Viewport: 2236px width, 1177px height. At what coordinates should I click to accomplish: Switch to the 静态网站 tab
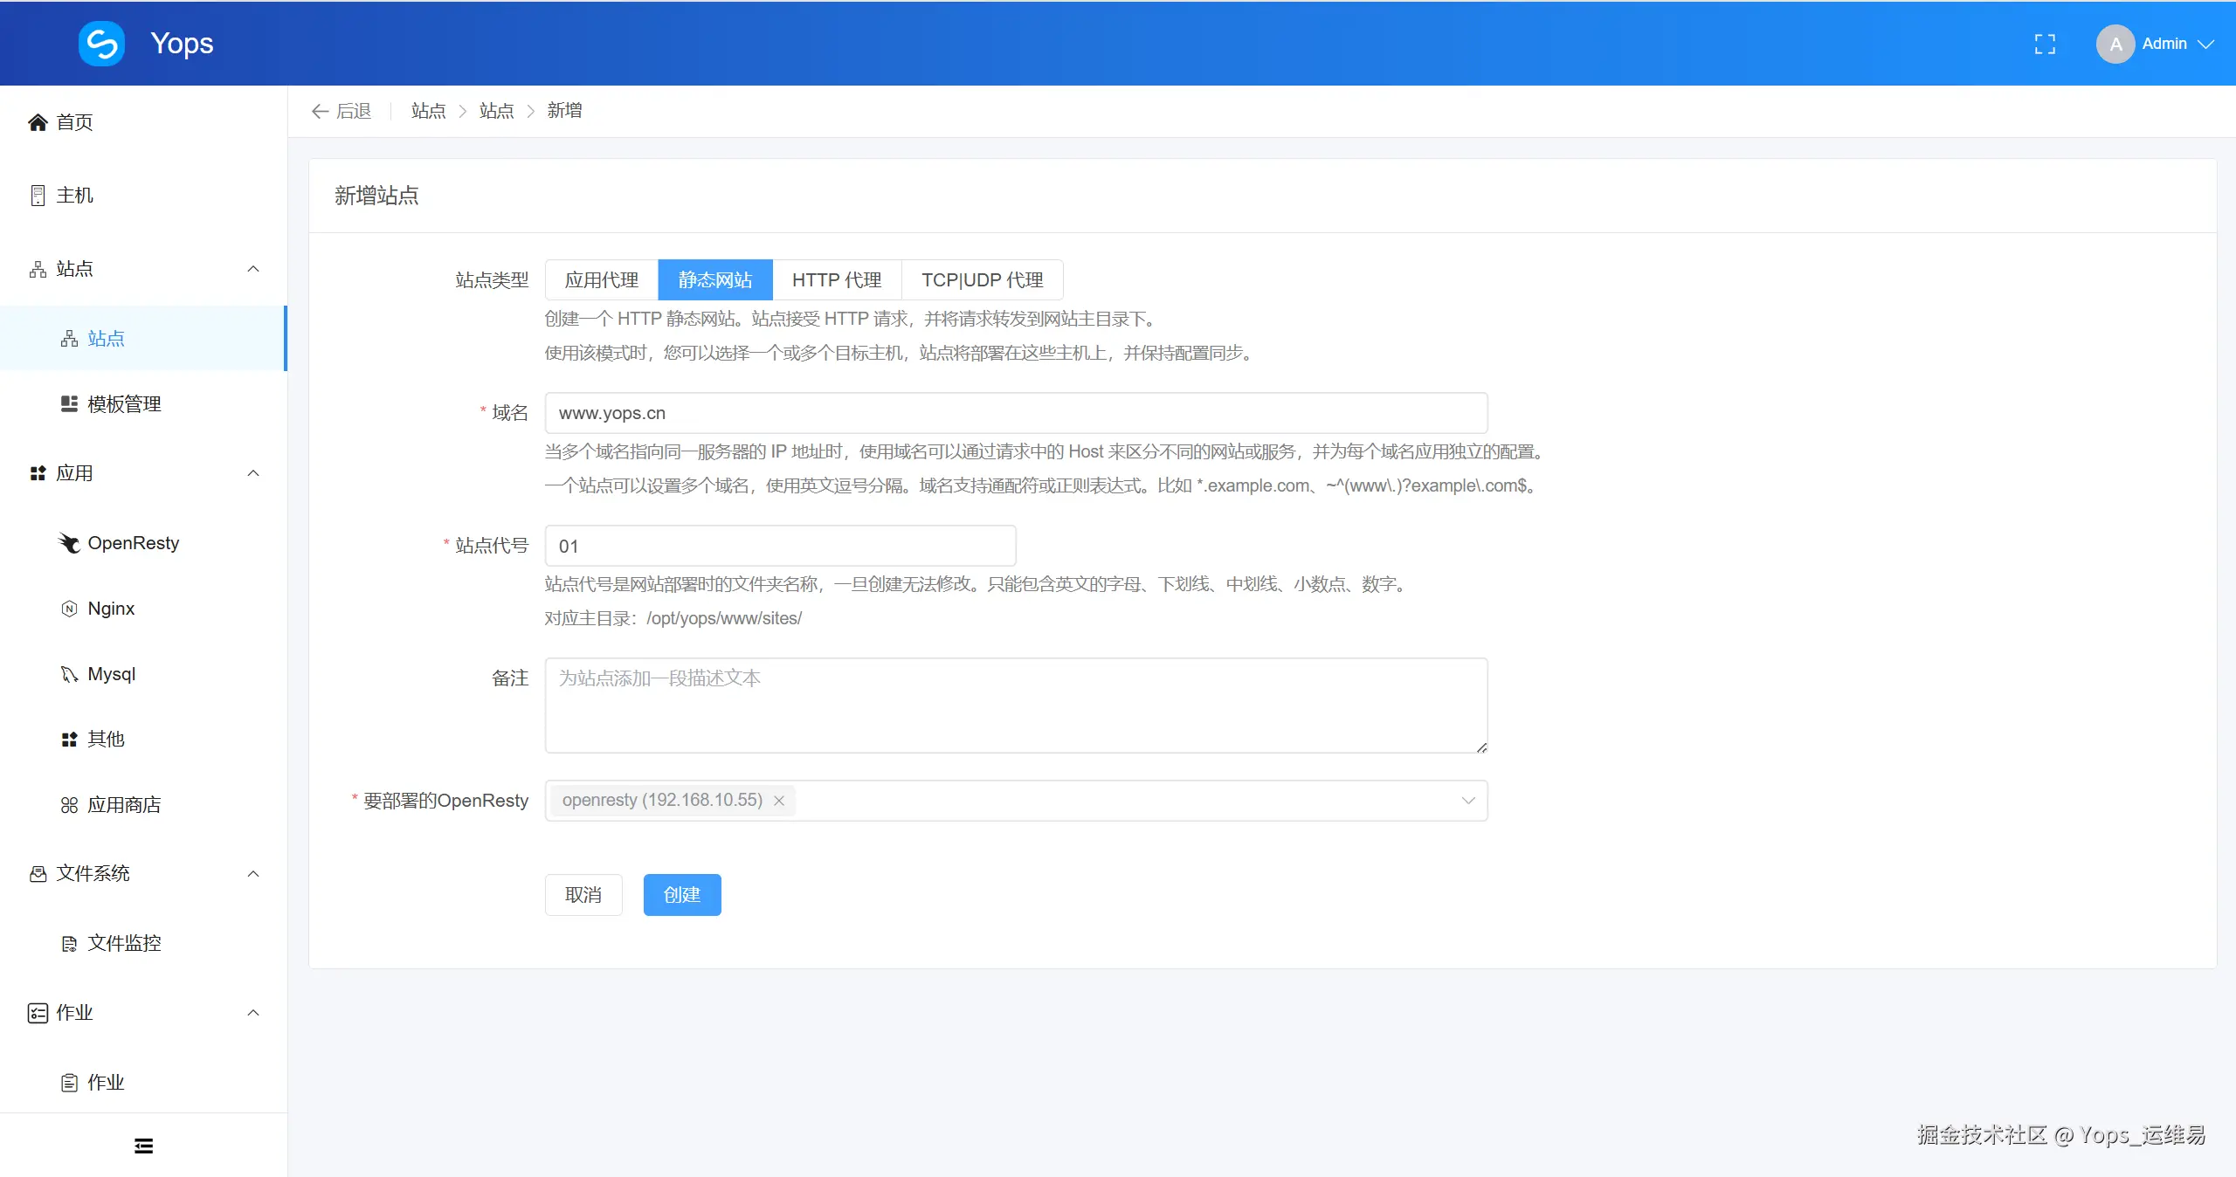(x=714, y=279)
